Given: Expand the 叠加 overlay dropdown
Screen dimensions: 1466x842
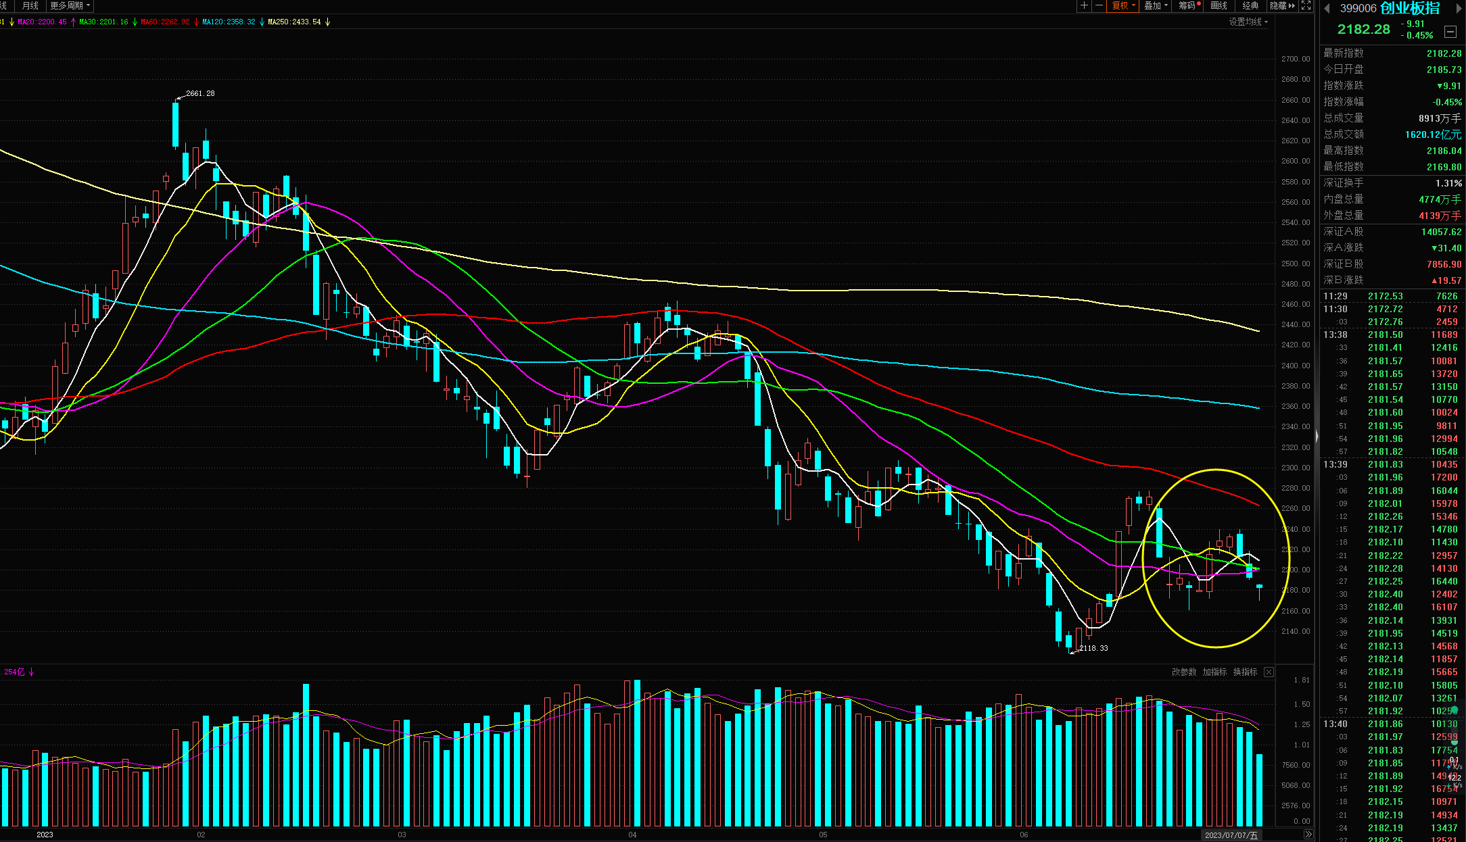Looking at the screenshot, I should click(x=1155, y=5).
